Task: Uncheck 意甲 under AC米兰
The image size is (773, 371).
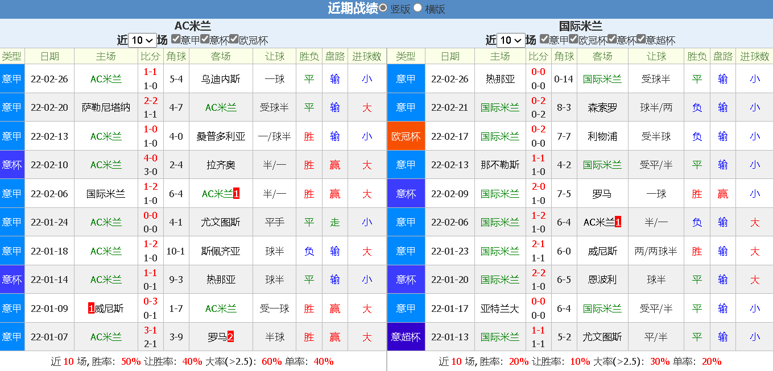Action: 176,39
